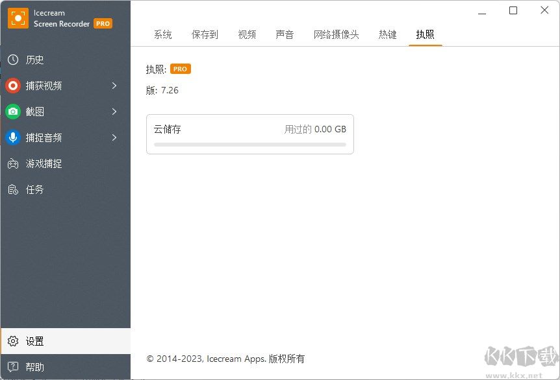The image size is (560, 380).
Task: Expand the 捕获视频 submenu chevron
Action: pos(114,86)
